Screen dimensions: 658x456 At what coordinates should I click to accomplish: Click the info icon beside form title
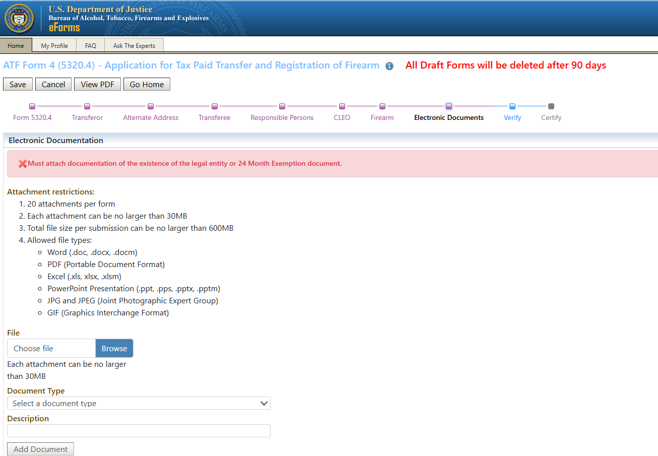tap(389, 66)
